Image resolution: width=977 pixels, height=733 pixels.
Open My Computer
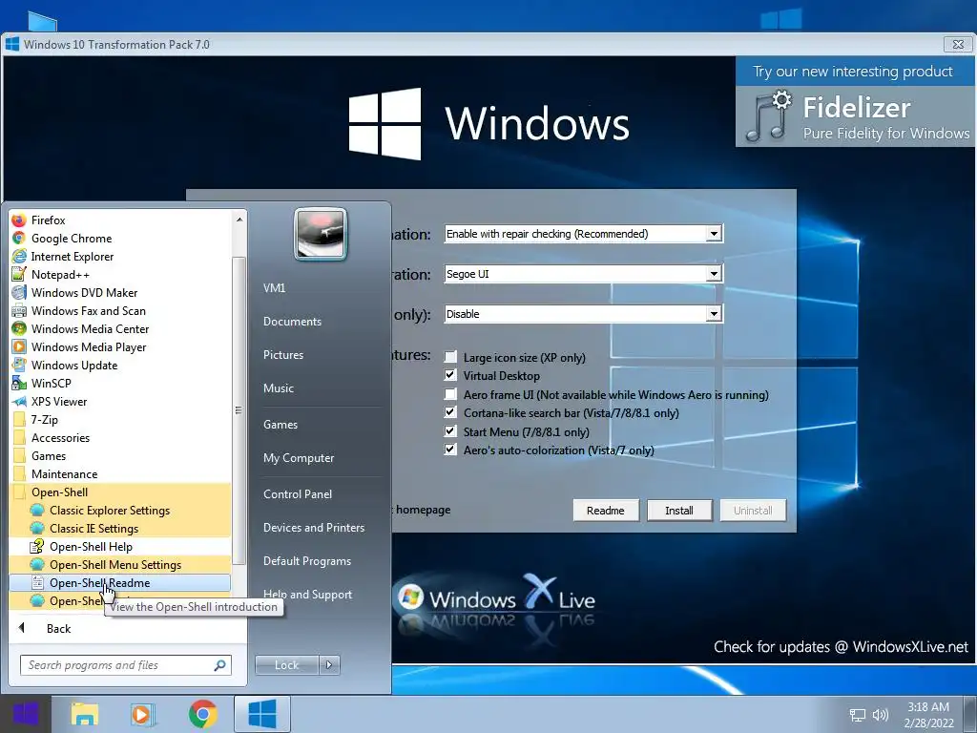pos(299,458)
